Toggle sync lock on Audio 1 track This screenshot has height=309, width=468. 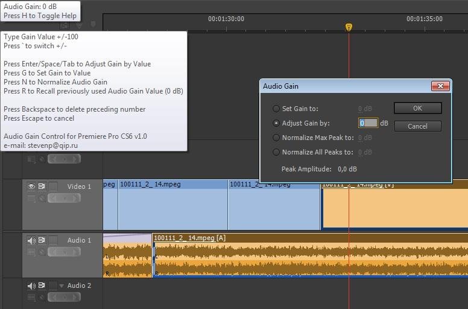tap(42, 240)
